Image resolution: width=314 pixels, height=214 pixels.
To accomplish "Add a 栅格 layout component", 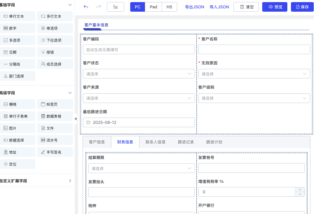I will pos(18,104).
